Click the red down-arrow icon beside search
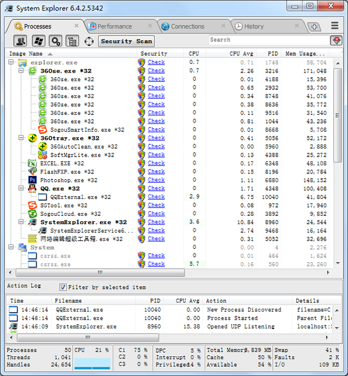Viewport: 348px width, 376px height. pos(336,41)
